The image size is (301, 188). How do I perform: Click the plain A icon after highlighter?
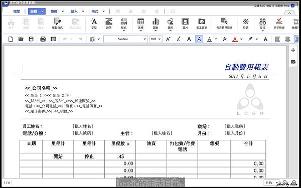pyautogui.click(x=265, y=39)
